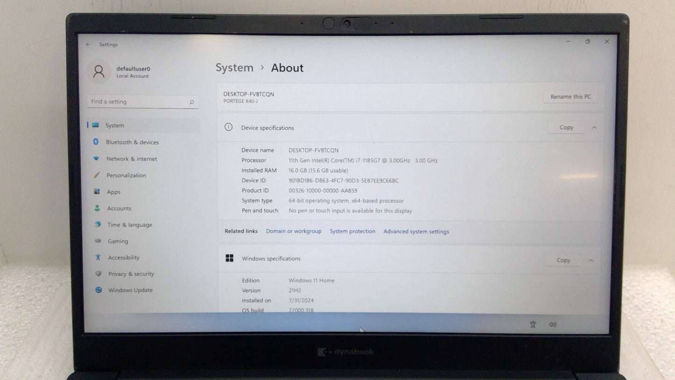Click the accessibility icon near the speaker
The image size is (675, 380).
pos(533,324)
